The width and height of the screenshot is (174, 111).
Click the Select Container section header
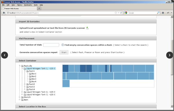86,61
